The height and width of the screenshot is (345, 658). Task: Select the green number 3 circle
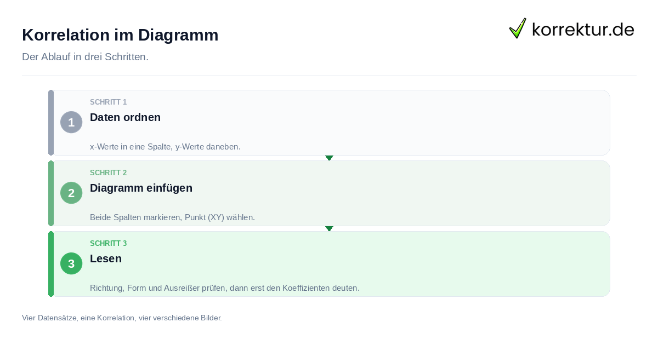click(x=71, y=263)
